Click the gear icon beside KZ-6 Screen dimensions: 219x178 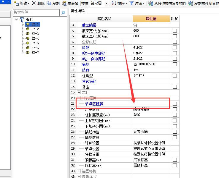28,48
